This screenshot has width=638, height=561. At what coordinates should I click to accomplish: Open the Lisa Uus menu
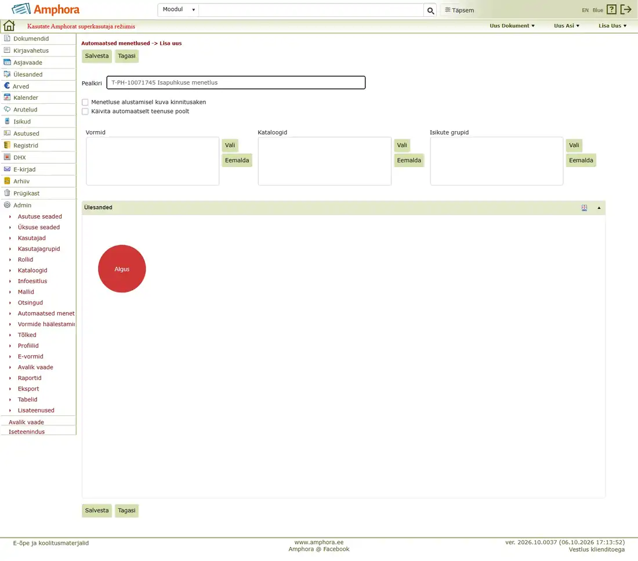tap(612, 26)
